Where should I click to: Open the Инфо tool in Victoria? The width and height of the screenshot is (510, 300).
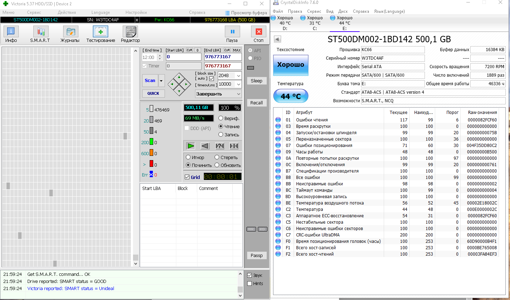(x=11, y=32)
